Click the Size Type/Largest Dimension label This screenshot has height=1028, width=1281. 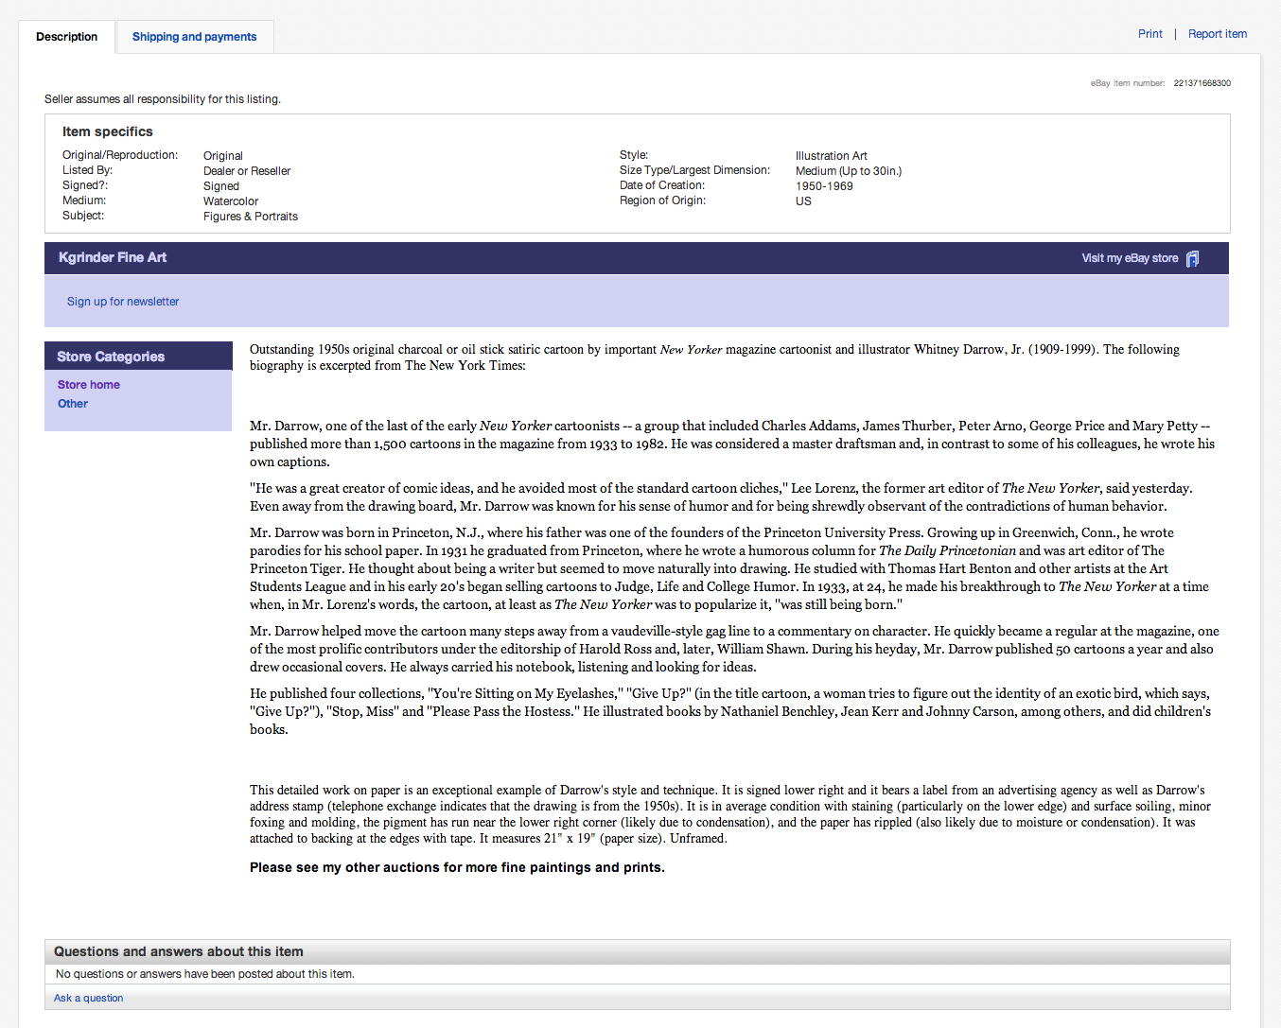click(x=694, y=170)
